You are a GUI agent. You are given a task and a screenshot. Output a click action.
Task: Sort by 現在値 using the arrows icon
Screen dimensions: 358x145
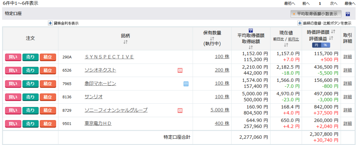[x=286, y=45]
